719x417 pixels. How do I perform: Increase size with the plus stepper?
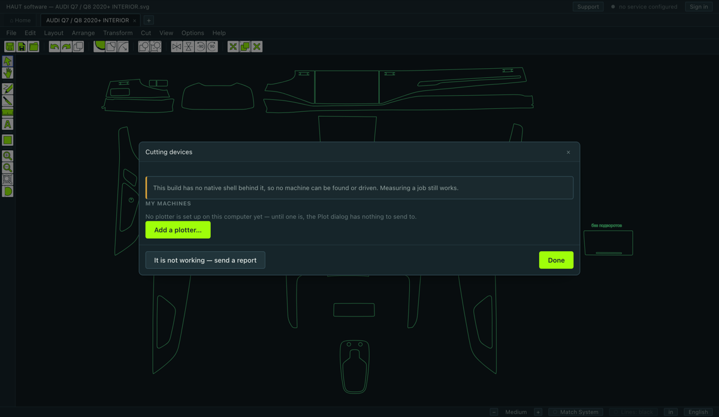(x=538, y=412)
